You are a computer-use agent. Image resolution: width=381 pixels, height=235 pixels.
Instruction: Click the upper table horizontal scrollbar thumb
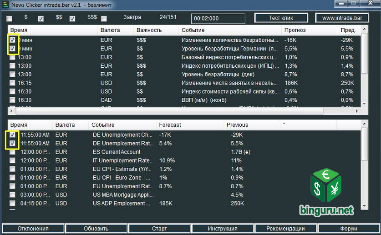pos(169,111)
